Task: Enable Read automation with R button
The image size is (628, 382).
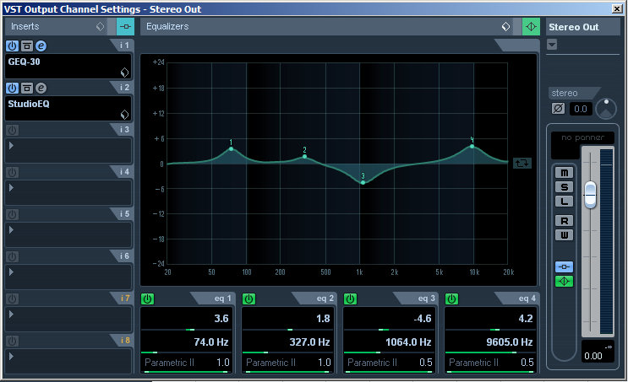Action: [564, 221]
